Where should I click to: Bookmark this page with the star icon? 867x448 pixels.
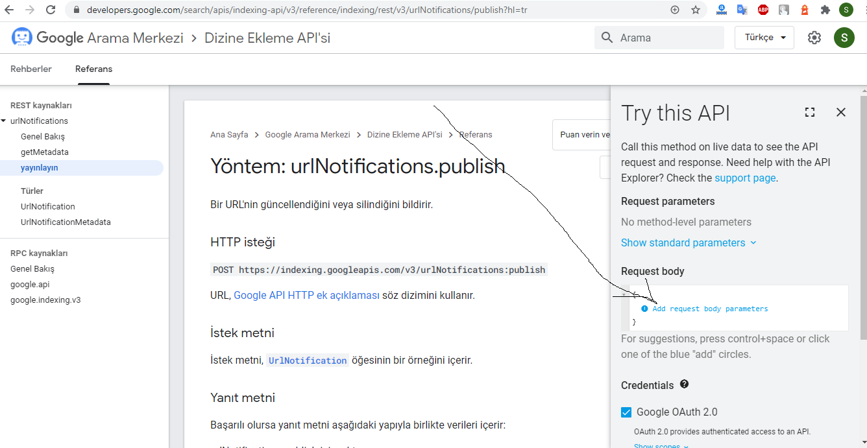696,10
